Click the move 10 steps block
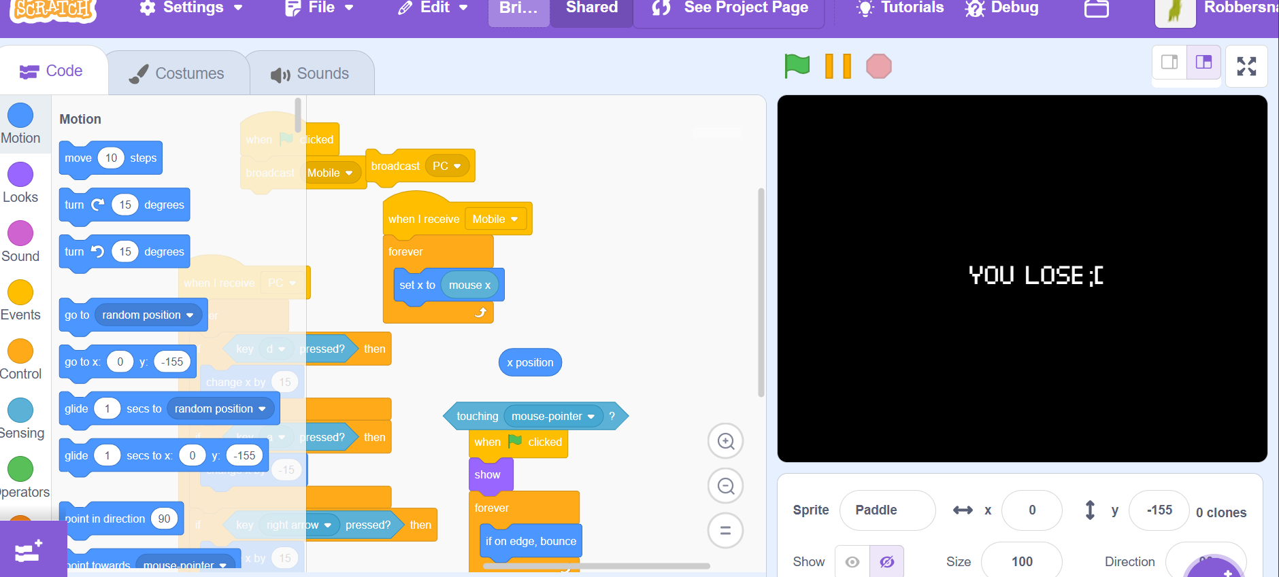Viewport: 1279px width, 577px height. (x=111, y=158)
